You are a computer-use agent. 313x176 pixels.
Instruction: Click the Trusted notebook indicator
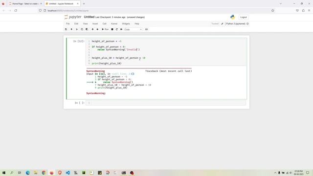(x=215, y=24)
